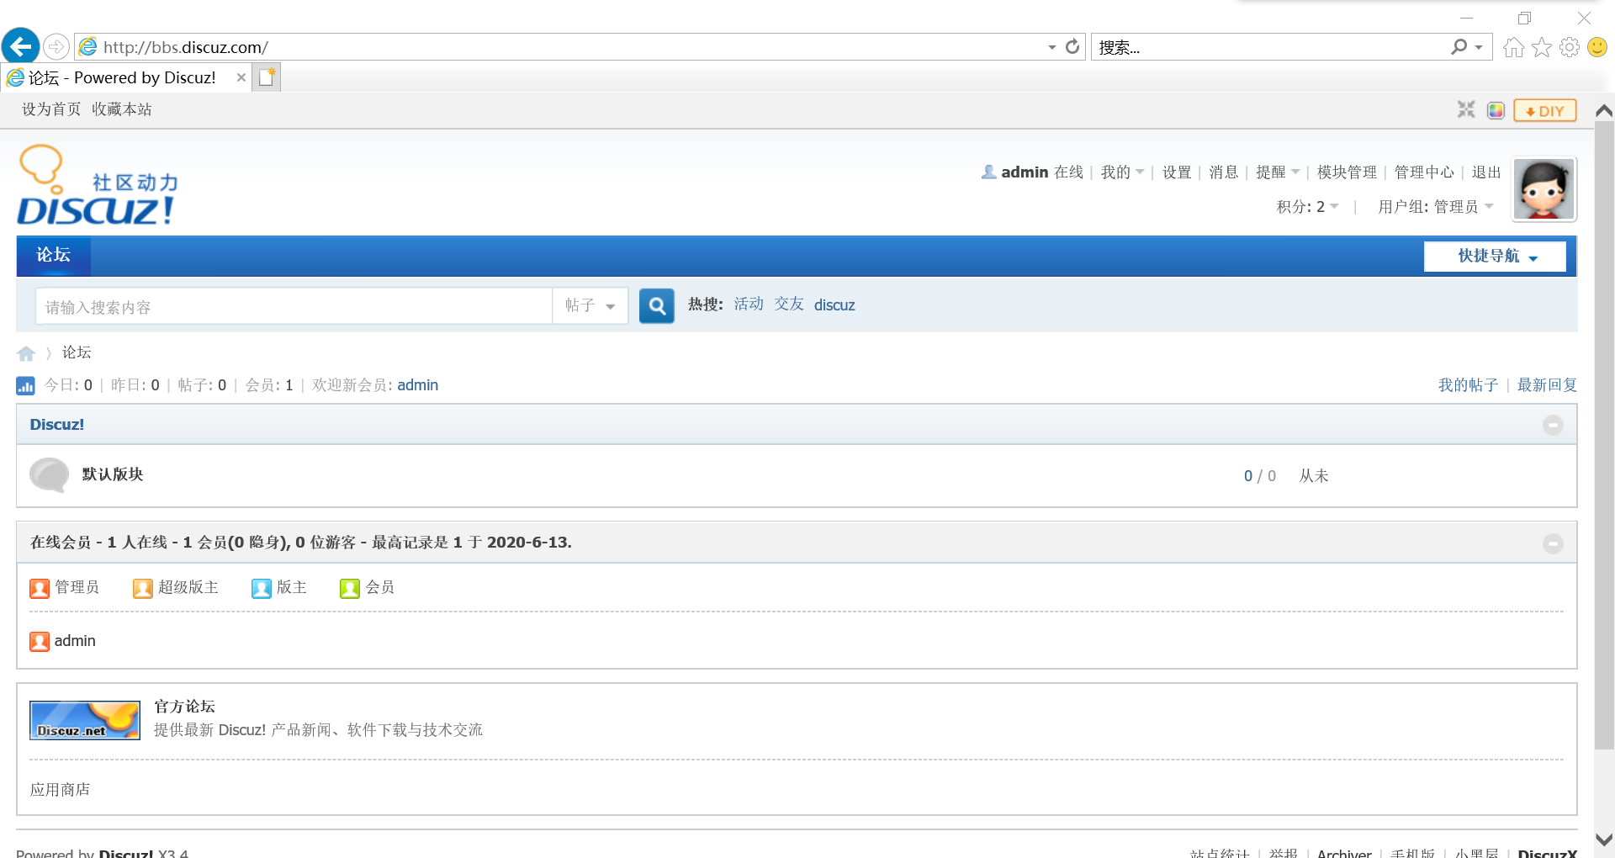Viewport: 1615px width, 858px height.
Task: Click hot search term discuz
Action: [834, 305]
